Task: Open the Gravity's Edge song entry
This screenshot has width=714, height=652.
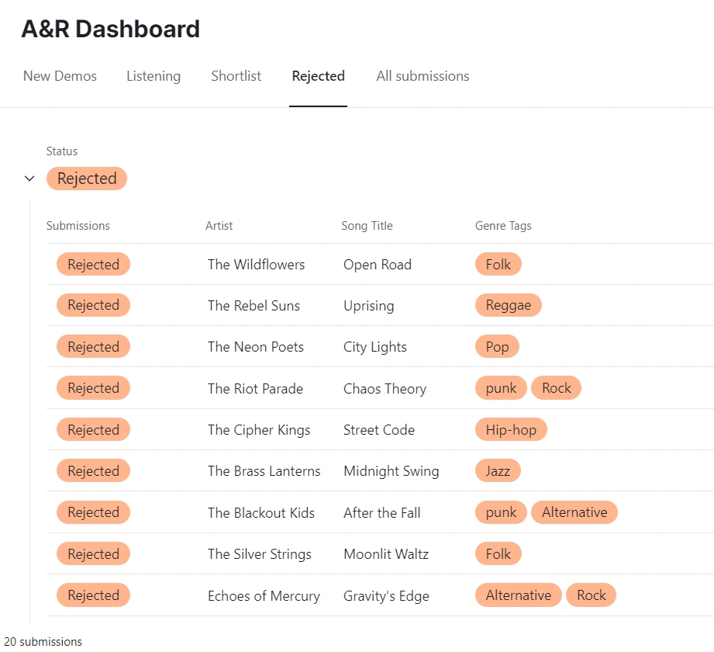Action: coord(386,596)
